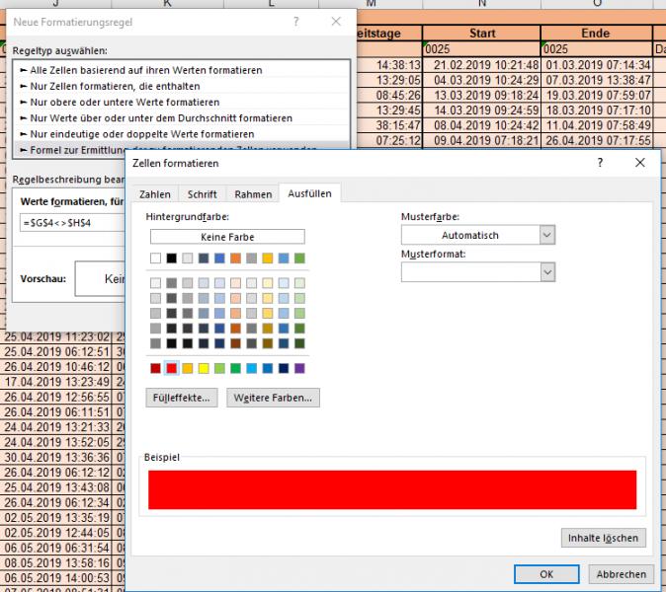Choose yellow standard color swatch

[x=204, y=368]
